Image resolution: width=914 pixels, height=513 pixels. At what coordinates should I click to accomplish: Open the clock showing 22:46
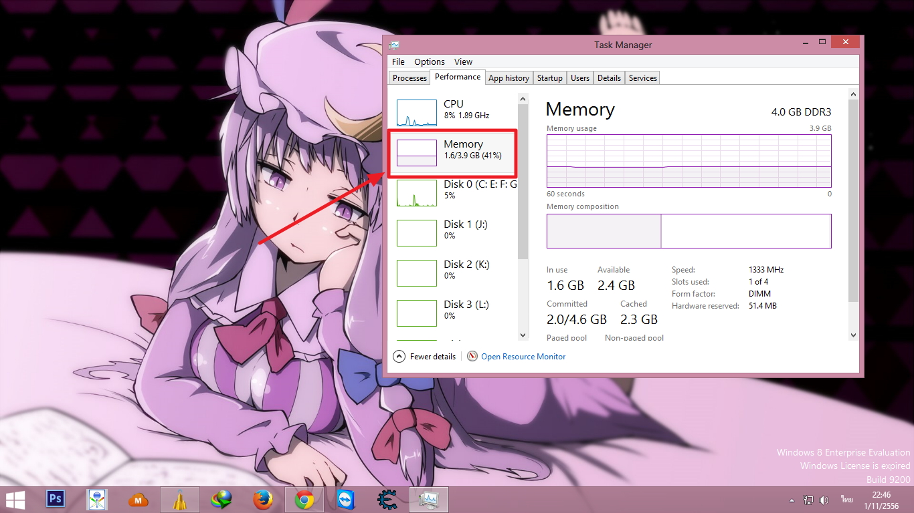pyautogui.click(x=881, y=500)
